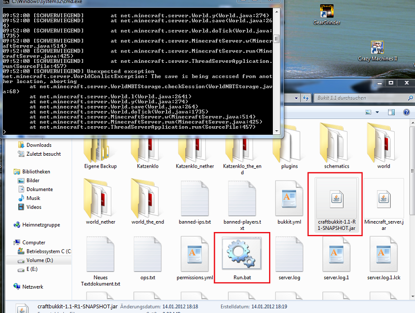Screen dimensions: 415x313
Task: Change the view with the Explorer view icon
Action: point(368,112)
